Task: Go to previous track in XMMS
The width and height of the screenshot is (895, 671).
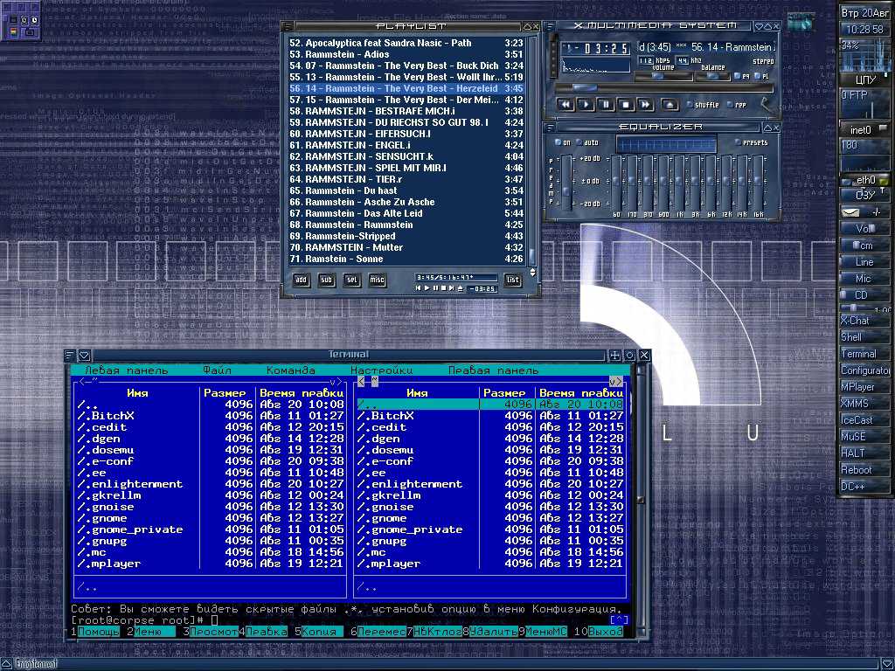Action: [565, 105]
